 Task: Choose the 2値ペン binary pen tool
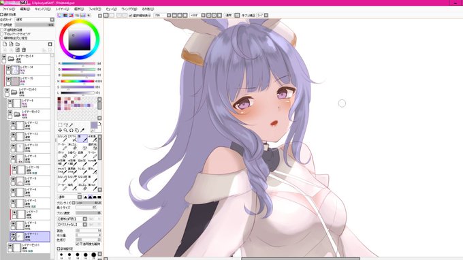click(x=72, y=155)
